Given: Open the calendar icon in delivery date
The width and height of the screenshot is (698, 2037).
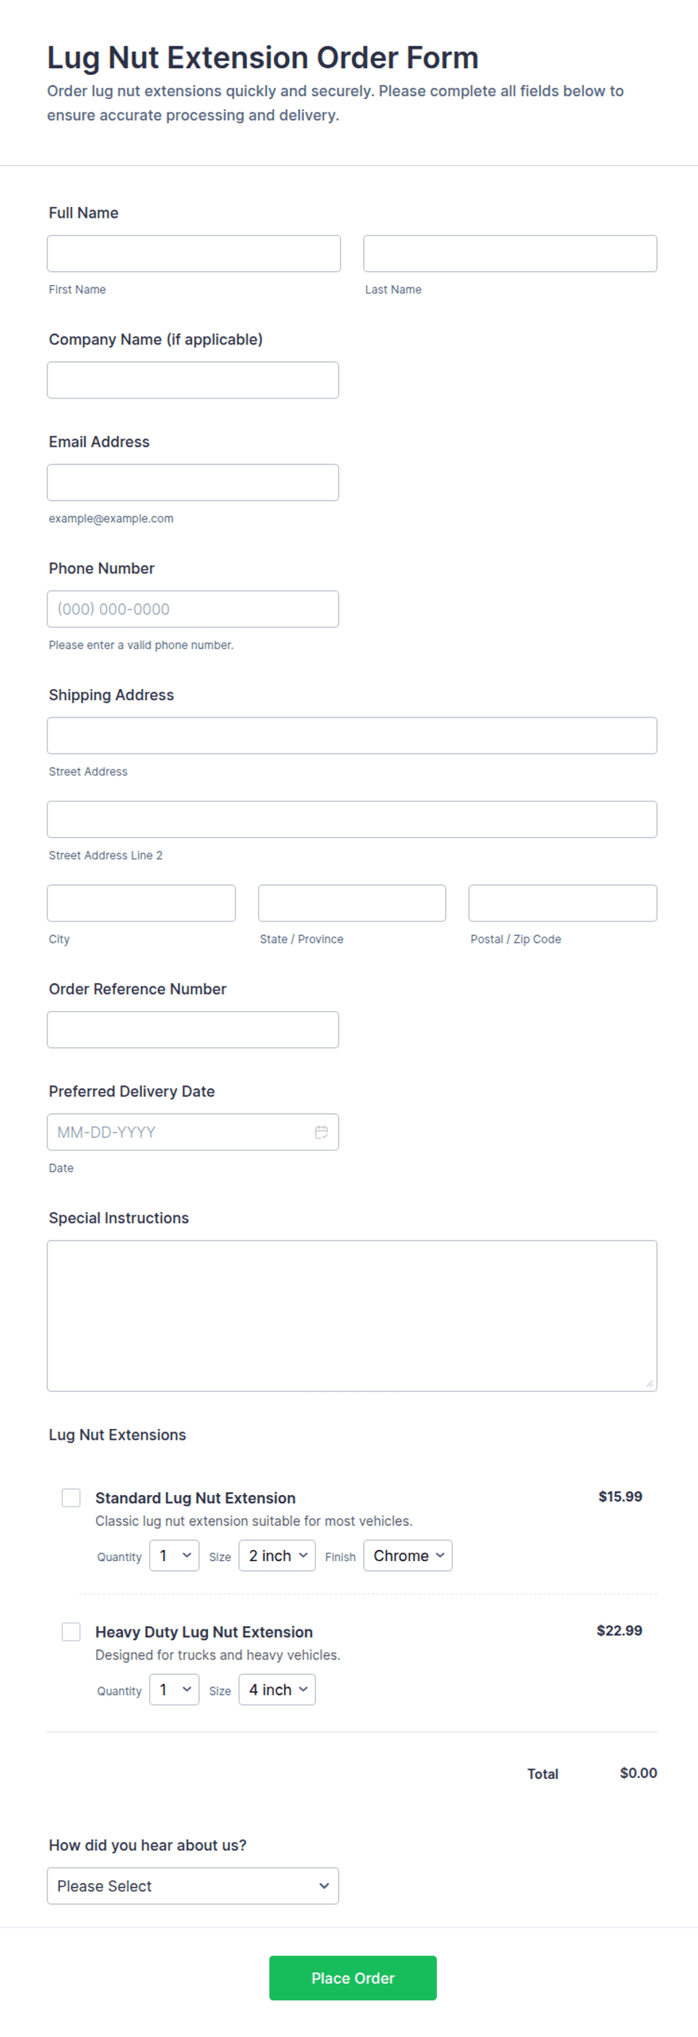Looking at the screenshot, I should 321,1132.
